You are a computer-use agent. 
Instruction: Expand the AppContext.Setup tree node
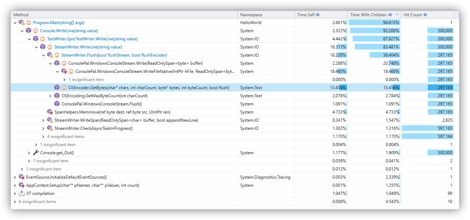coord(15,185)
